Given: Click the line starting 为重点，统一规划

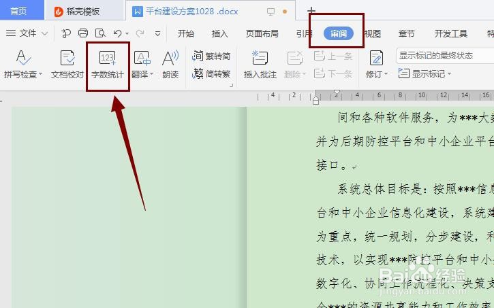Looking at the screenshot, I should pyautogui.click(x=405, y=237).
